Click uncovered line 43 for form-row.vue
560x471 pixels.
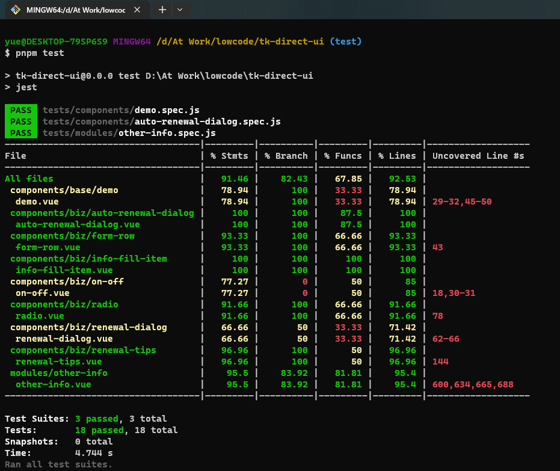tap(437, 247)
